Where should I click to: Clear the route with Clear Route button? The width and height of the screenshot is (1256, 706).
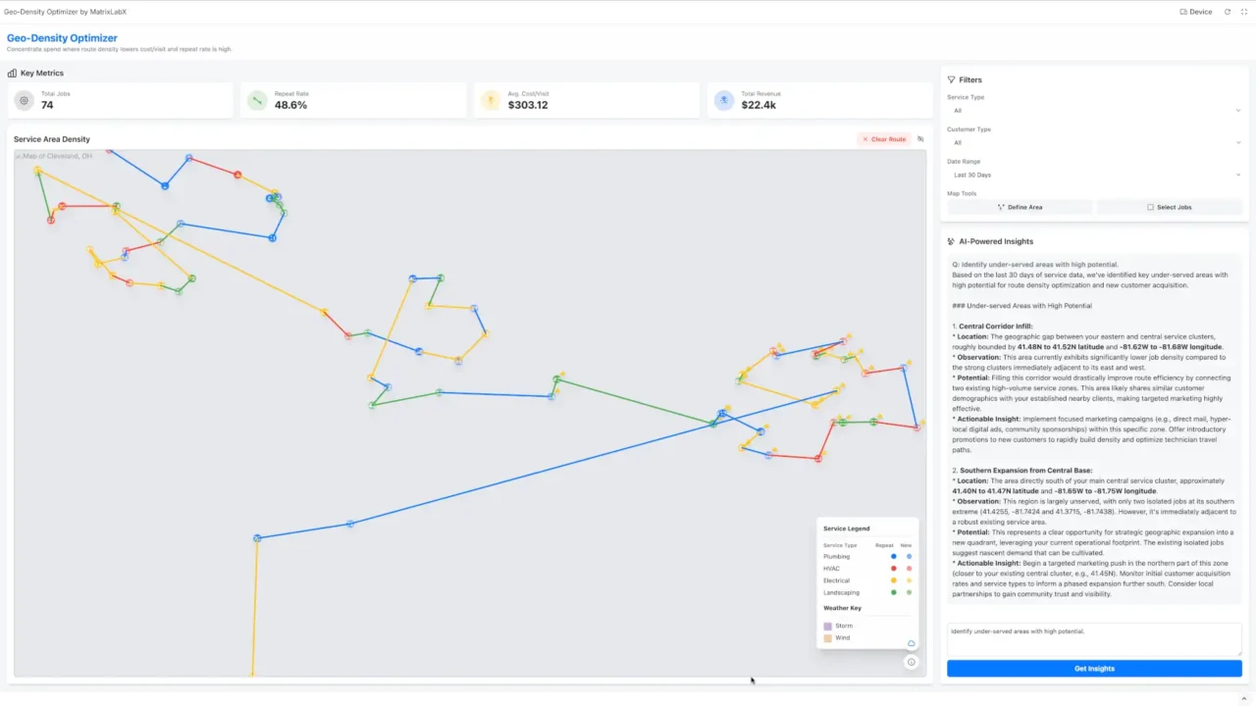click(884, 139)
